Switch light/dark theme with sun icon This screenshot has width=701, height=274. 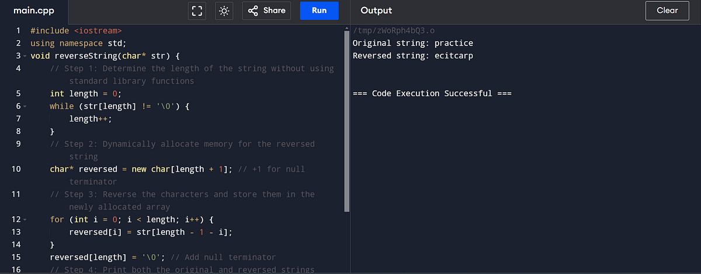[x=224, y=10]
